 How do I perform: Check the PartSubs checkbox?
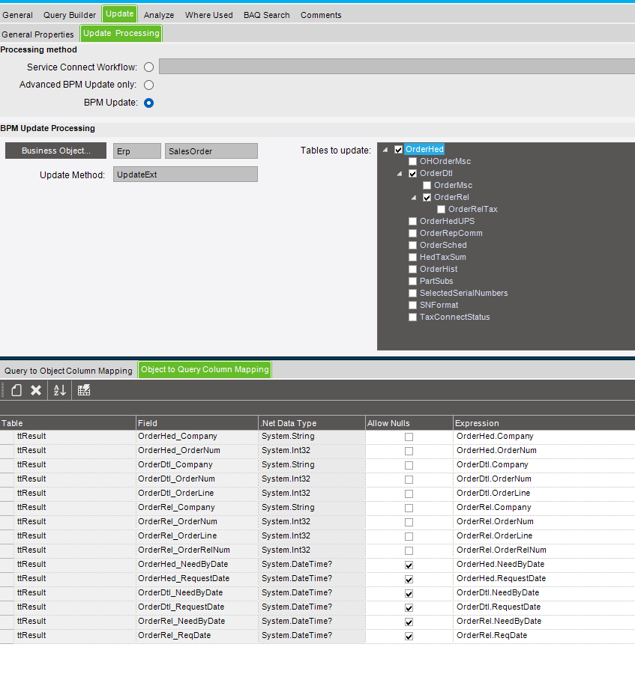(413, 282)
